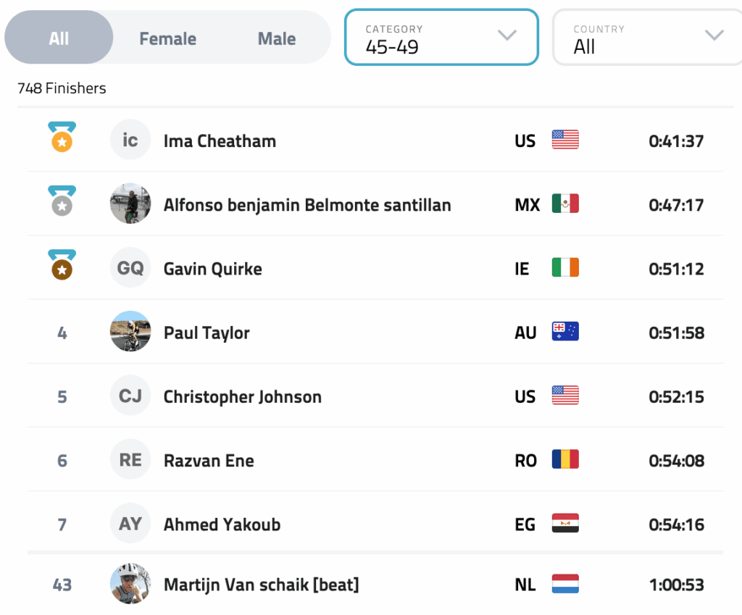Click the Mexico flag icon
This screenshot has width=742, height=615.
pos(565,204)
